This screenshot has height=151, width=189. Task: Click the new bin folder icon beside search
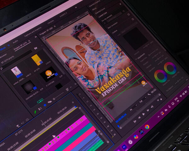[x=35, y=48]
